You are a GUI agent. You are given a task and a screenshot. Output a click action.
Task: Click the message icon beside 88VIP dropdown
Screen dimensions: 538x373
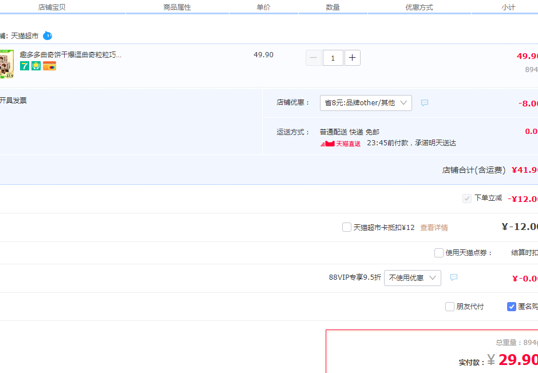point(454,277)
